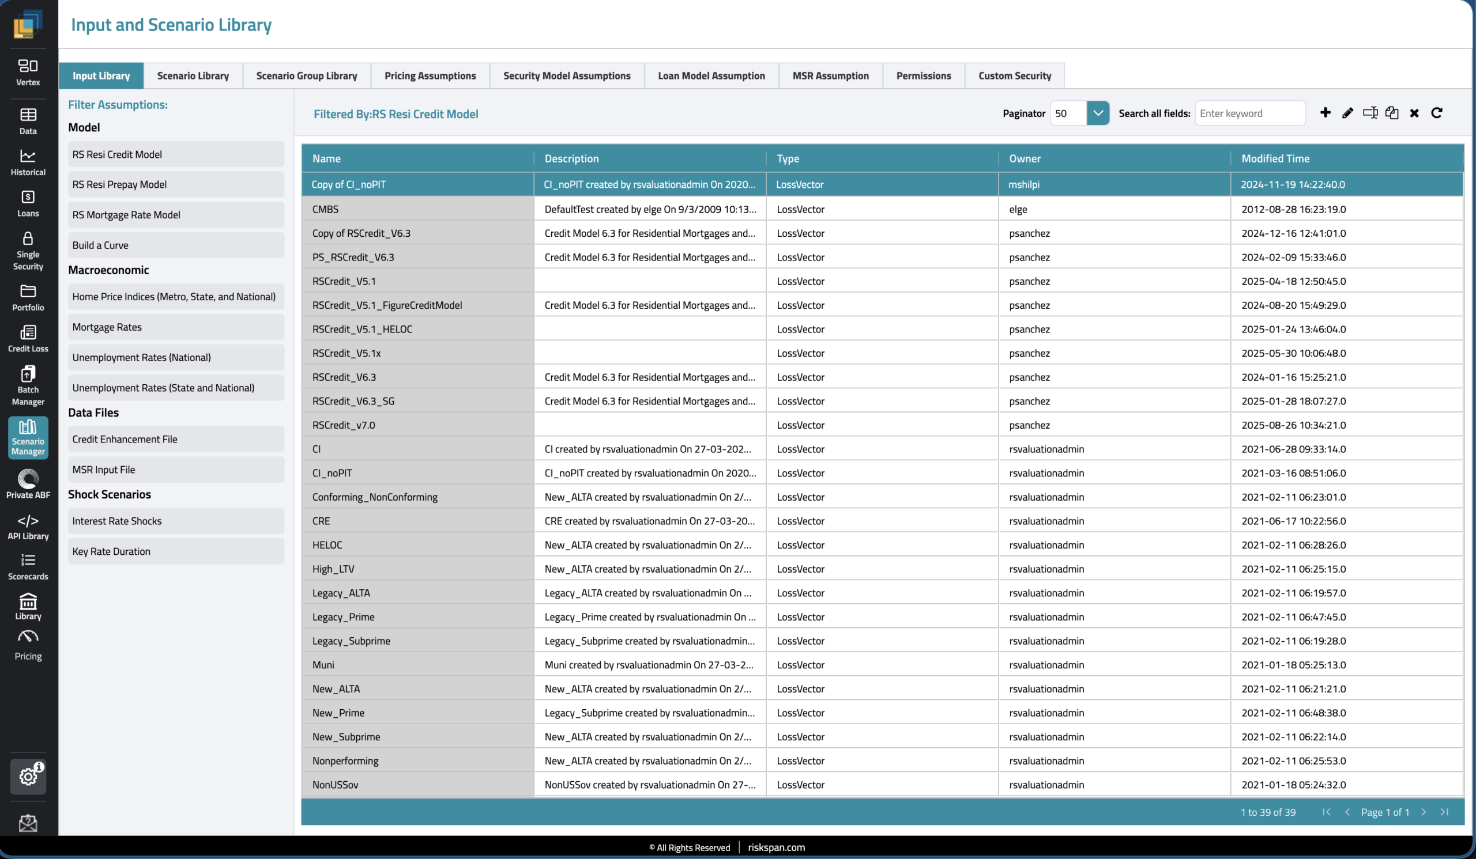
Task: Open API Library in sidebar
Action: tap(28, 527)
